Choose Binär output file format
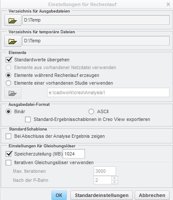The image size is (173, 200). pos(8,111)
